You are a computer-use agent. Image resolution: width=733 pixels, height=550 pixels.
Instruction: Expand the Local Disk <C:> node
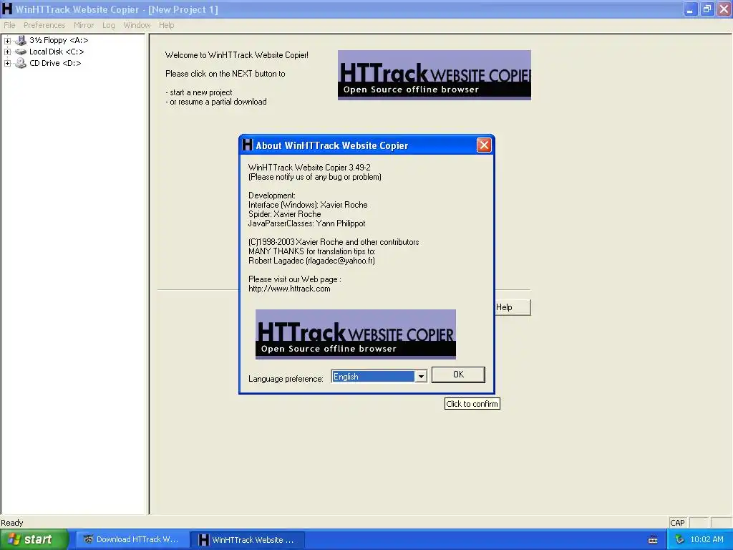tap(7, 52)
